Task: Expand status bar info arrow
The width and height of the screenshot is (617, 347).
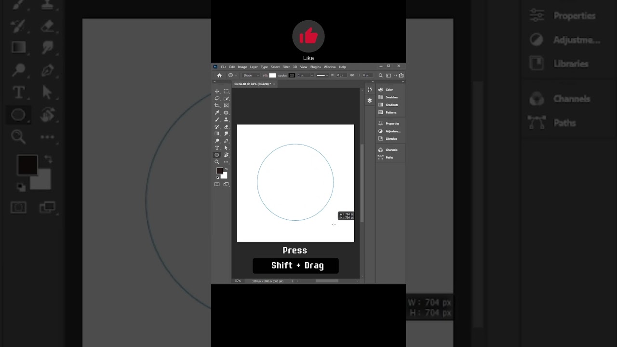Action: tap(292, 281)
